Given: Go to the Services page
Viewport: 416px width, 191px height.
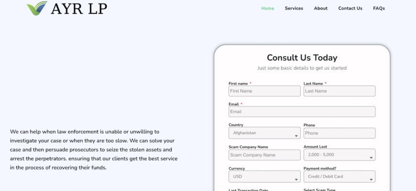Looking at the screenshot, I should click(x=294, y=8).
